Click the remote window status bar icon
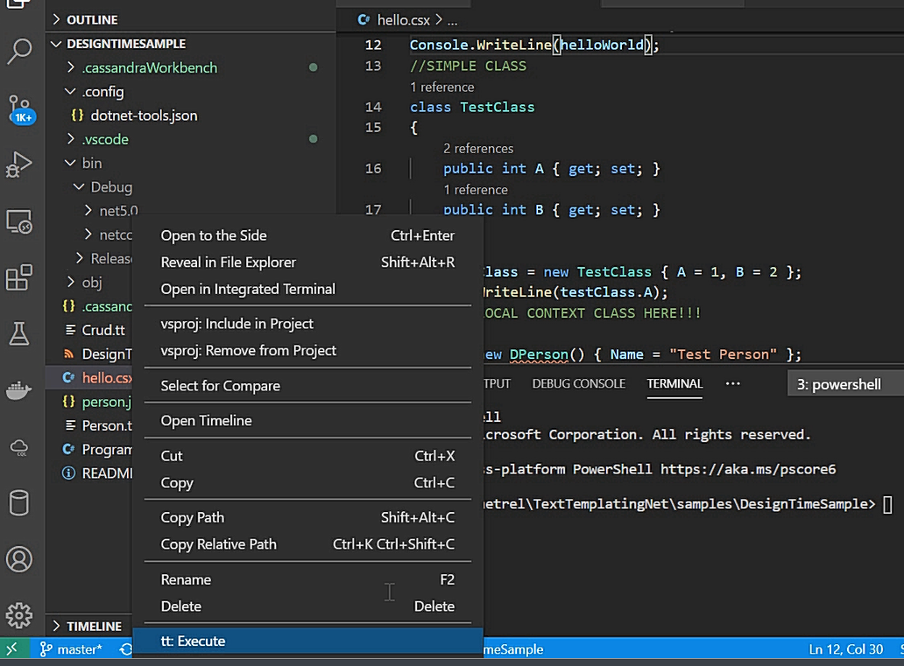 click(12, 649)
